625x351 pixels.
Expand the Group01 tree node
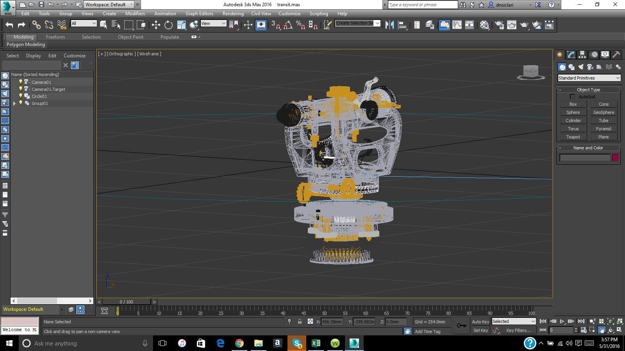(14, 103)
